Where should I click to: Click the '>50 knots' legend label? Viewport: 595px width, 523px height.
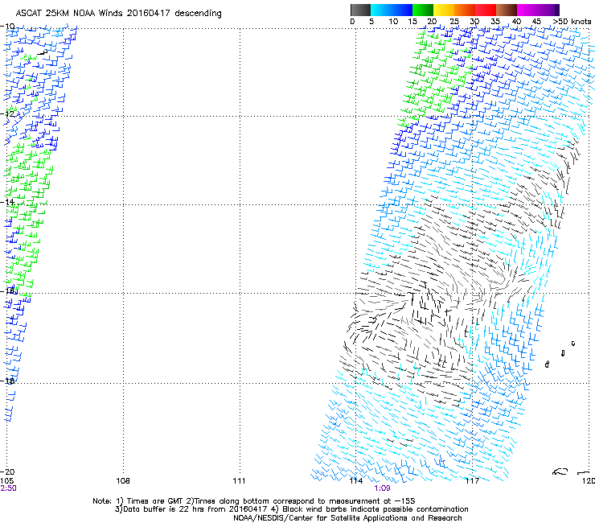pos(572,22)
